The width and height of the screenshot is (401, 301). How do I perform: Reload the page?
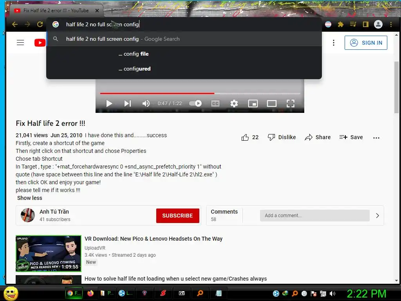click(x=40, y=24)
